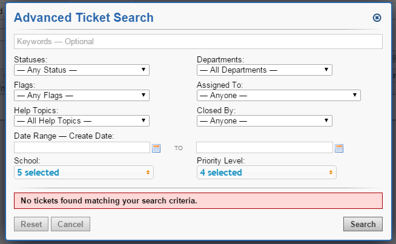
Task: Run the ticket Search
Action: click(x=363, y=224)
